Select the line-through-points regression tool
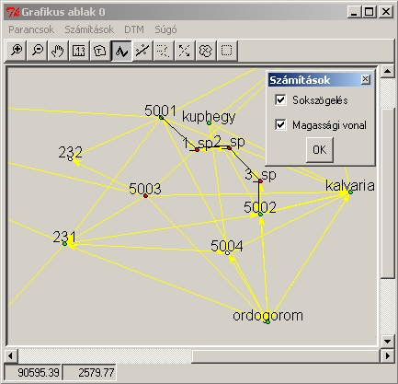Image resolution: width=398 pixels, height=384 pixels. click(x=142, y=51)
